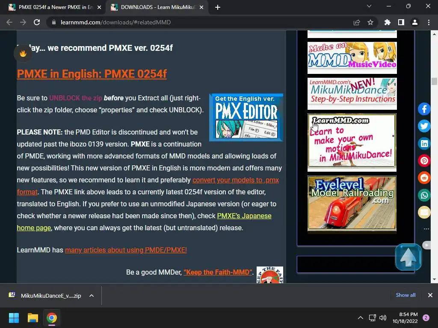
Task: Show more share options ellipsis
Action: [426, 229]
